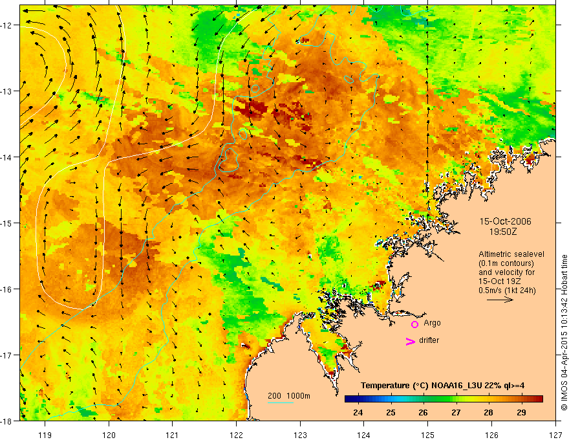This screenshot has height=440, width=569.
Task: Click the cyan bathymetry legend line
Action: click(x=281, y=402)
